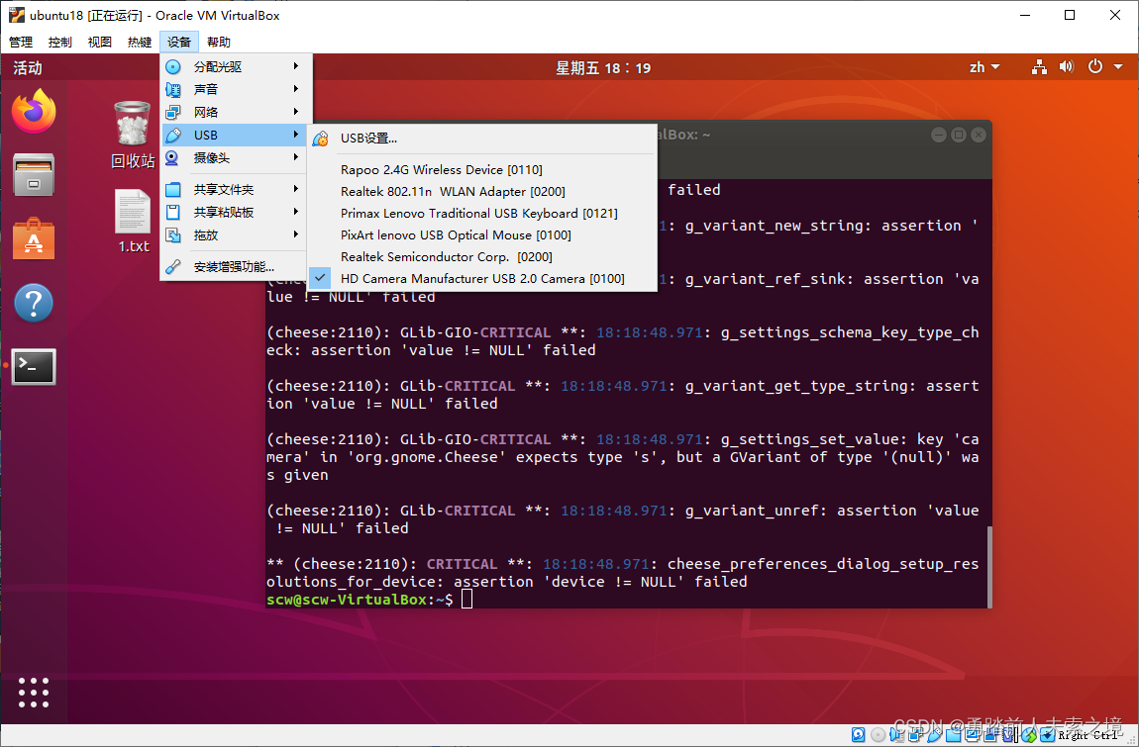Open the system menu arrow beside power
This screenshot has width=1139, height=747.
[1118, 67]
